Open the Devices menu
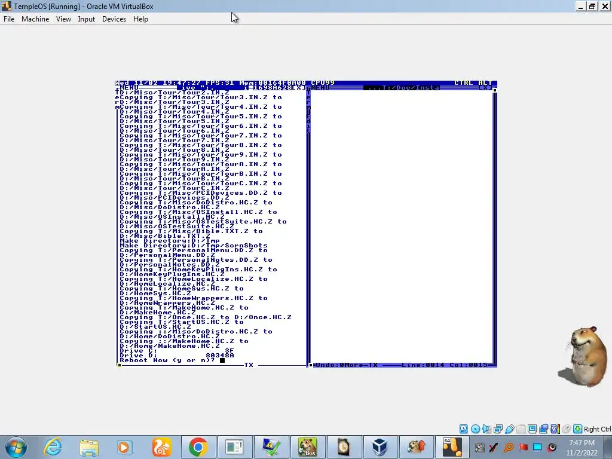 coord(114,19)
